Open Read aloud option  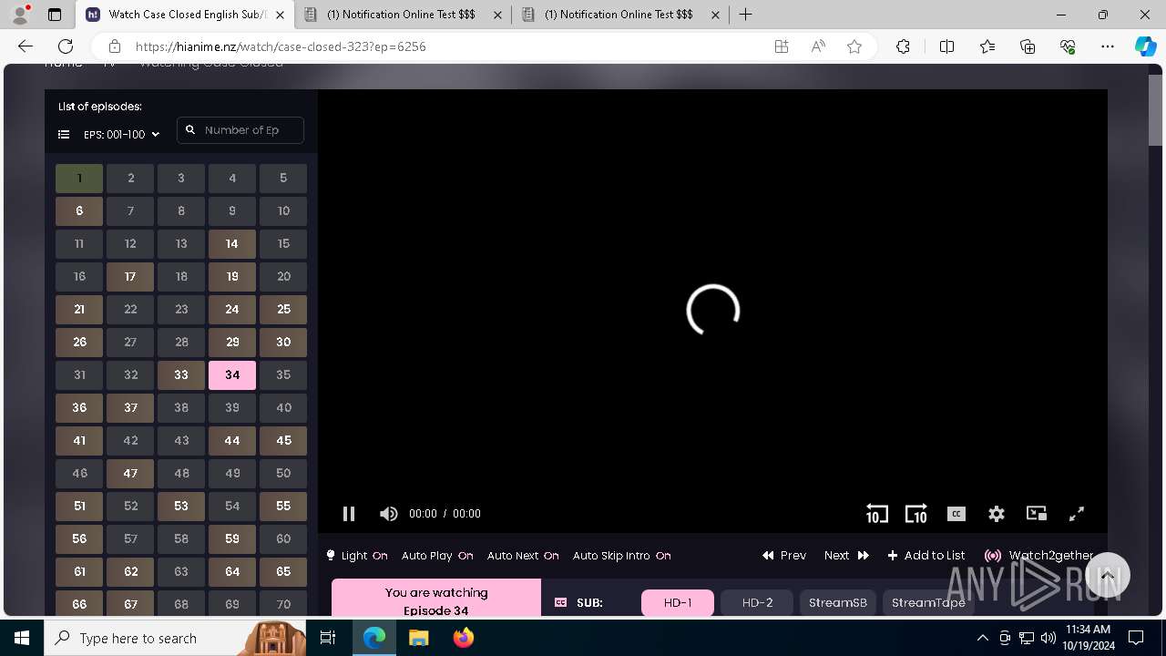818,46
